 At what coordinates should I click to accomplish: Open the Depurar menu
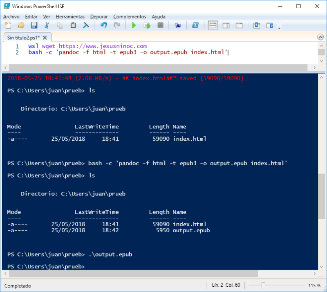click(99, 17)
